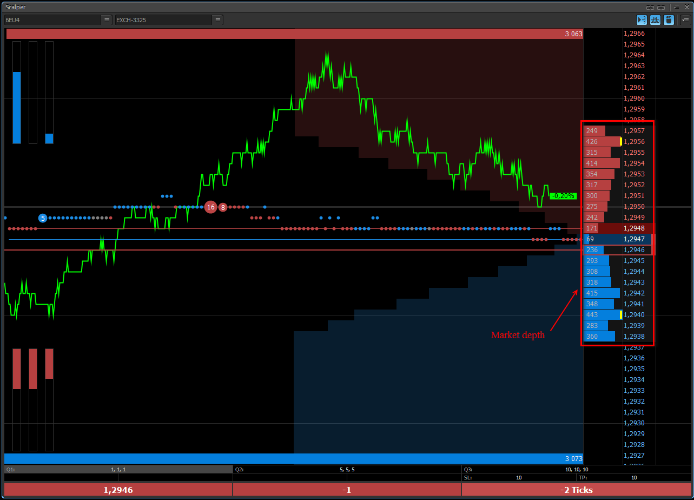Open instrument list button next to 6EU4
Image resolution: width=694 pixels, height=500 pixels.
coord(106,20)
